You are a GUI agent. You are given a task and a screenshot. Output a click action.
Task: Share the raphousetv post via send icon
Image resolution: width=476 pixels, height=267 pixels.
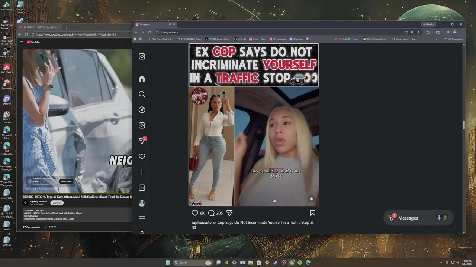point(229,213)
